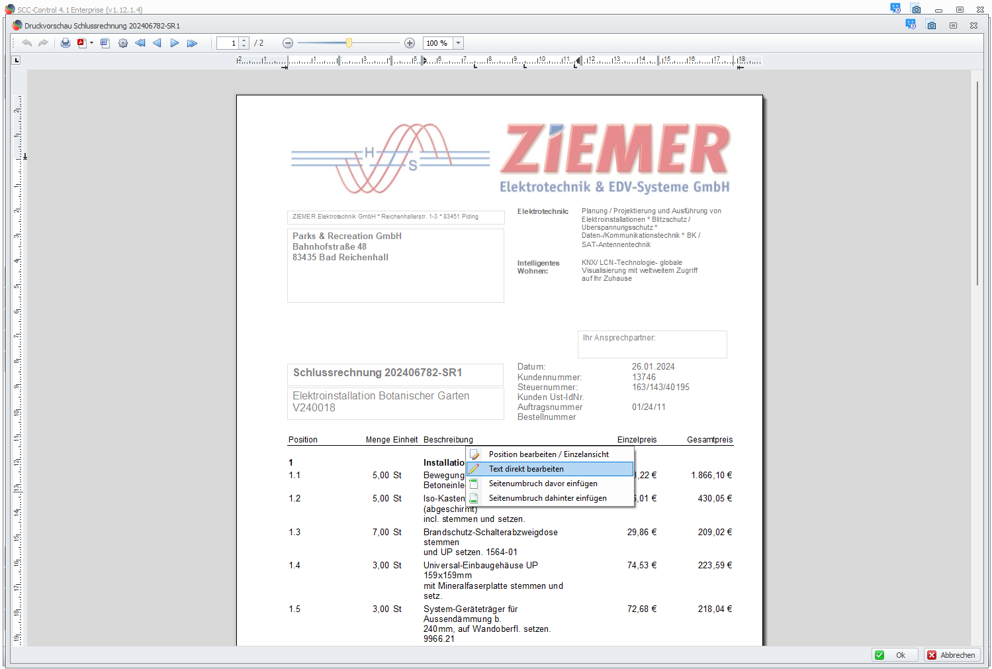992x669 pixels.
Task: Click the zoom slider handle
Action: 349,43
